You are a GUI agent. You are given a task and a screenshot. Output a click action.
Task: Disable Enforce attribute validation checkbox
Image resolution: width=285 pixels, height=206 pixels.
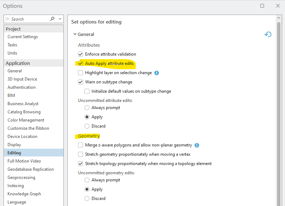(x=81, y=54)
